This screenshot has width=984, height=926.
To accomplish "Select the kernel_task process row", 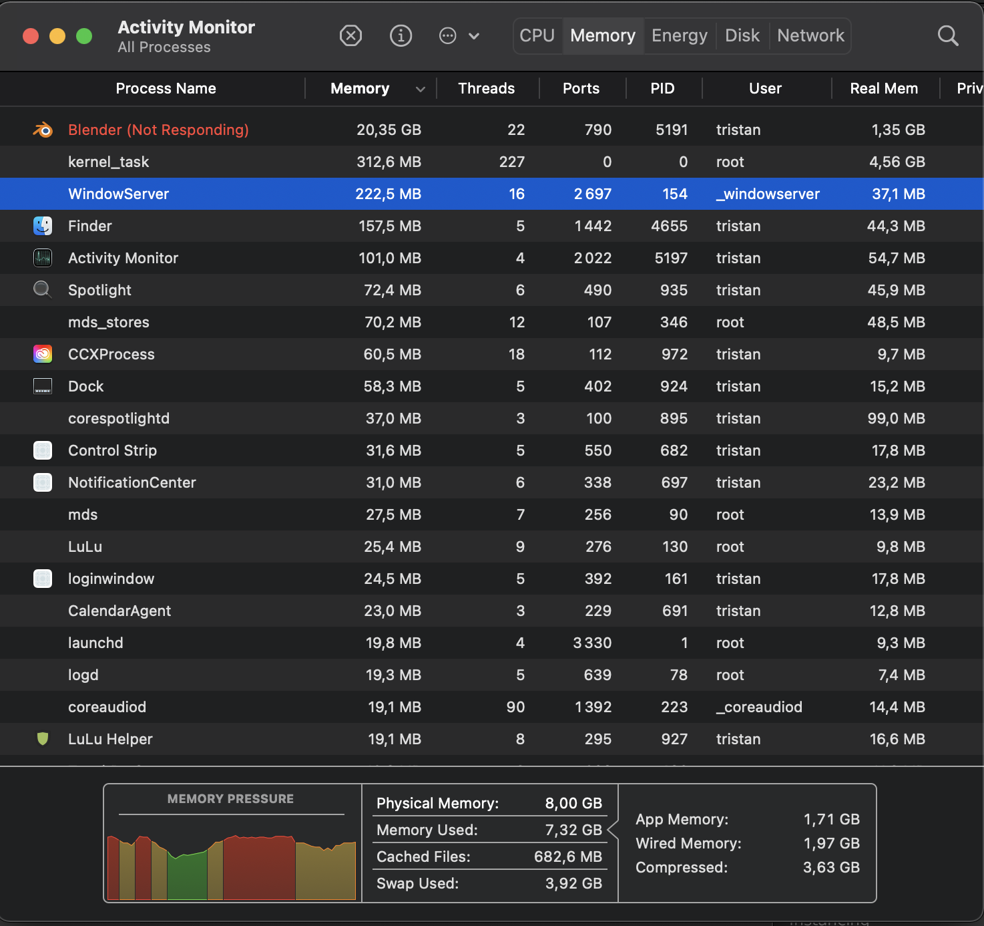I will pos(108,162).
